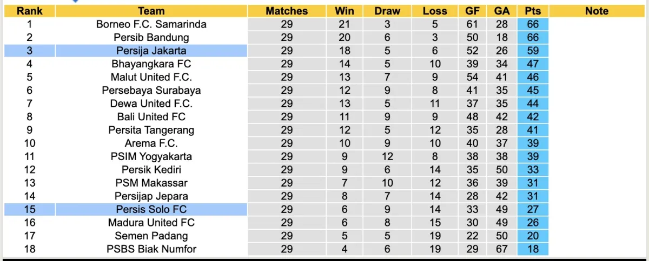
Task: Select the Persib Bandung team name
Action: (x=151, y=38)
